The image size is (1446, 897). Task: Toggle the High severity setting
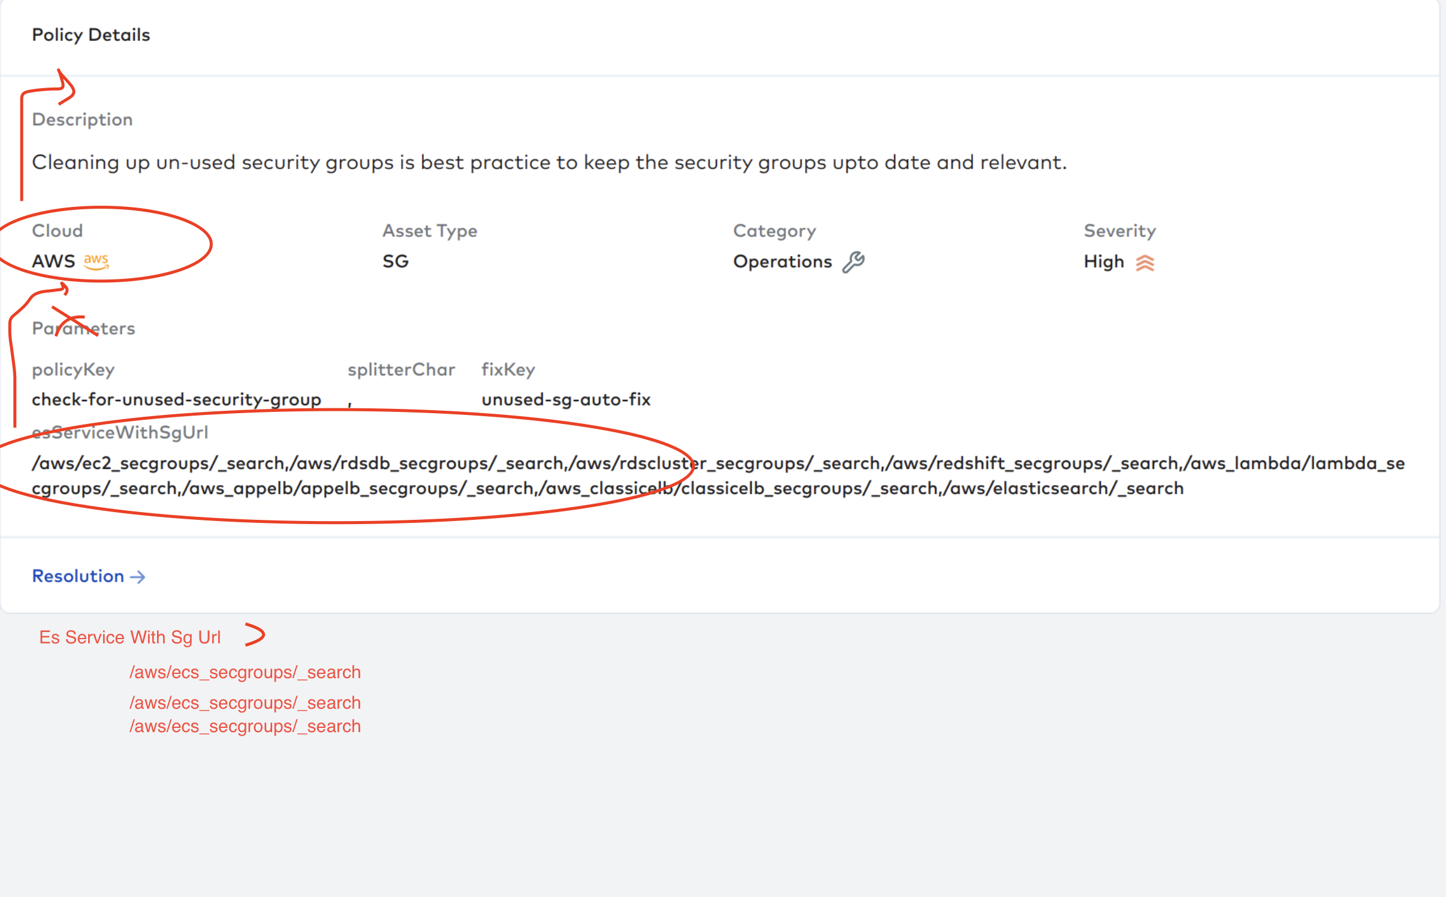[1119, 261]
